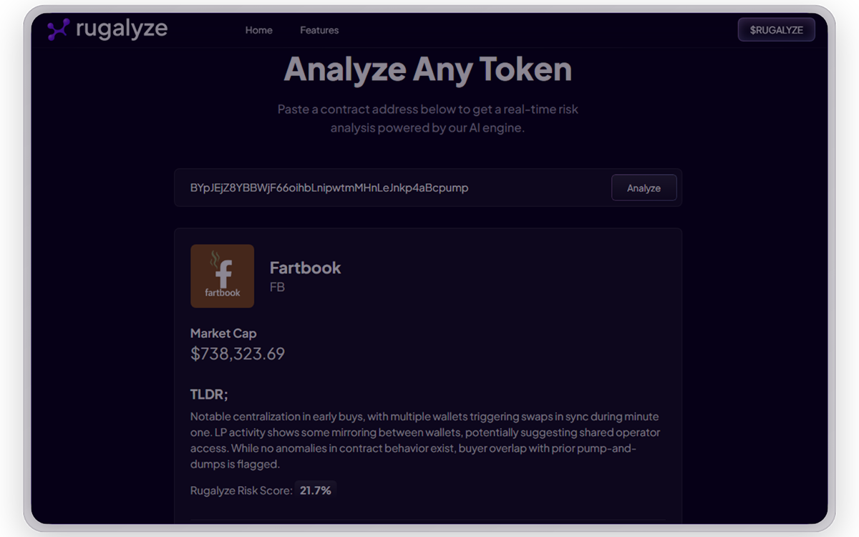Click the TLDR summary paragraph
Viewport: 859px width, 537px height.
(425, 440)
